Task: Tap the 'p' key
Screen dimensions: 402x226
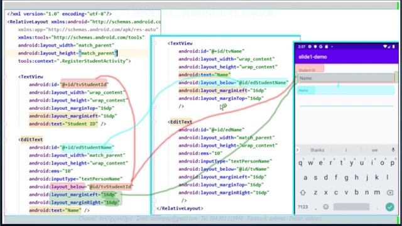Action: click(392, 163)
